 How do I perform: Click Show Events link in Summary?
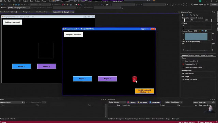[x=191, y=61]
